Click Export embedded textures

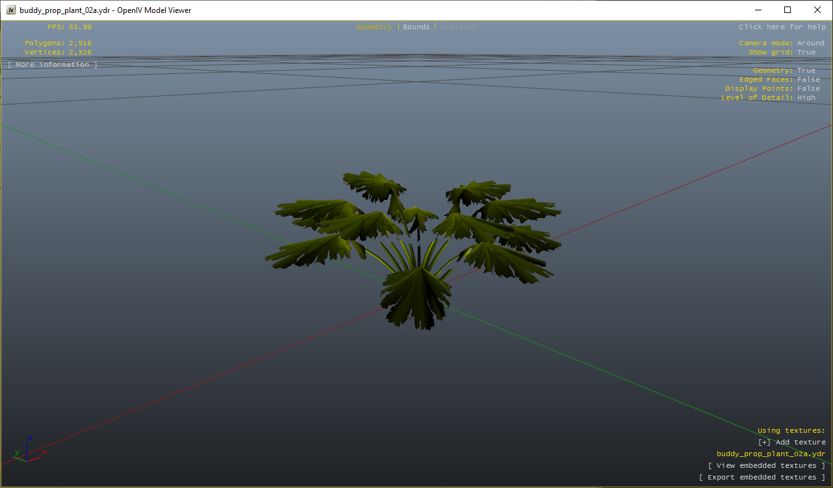point(762,478)
